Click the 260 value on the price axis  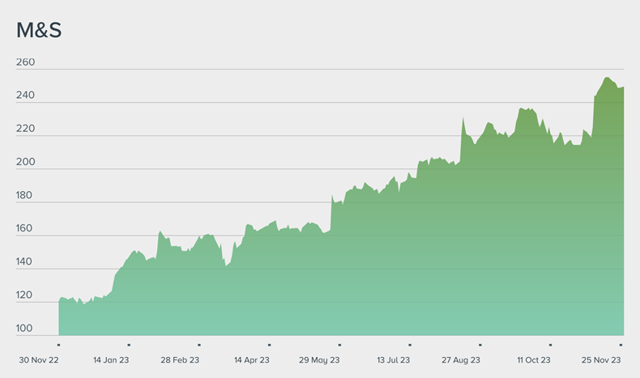point(25,62)
